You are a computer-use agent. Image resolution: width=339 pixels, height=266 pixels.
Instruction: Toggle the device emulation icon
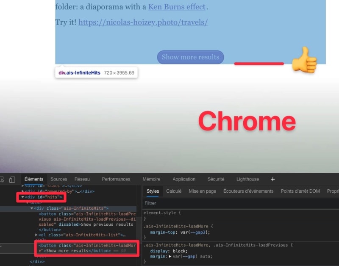point(12,179)
